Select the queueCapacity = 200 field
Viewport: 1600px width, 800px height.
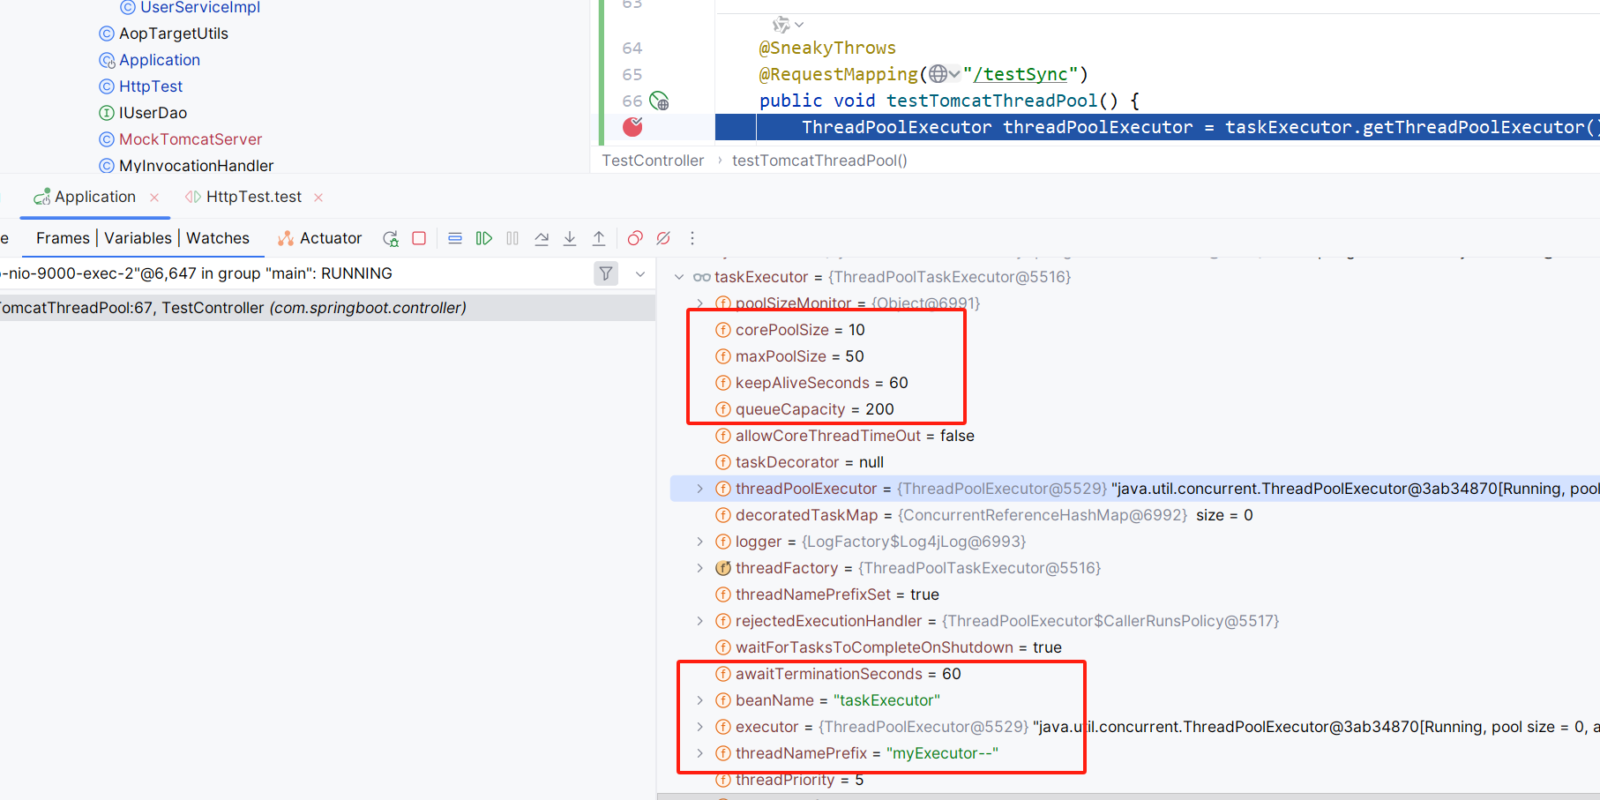tap(804, 409)
